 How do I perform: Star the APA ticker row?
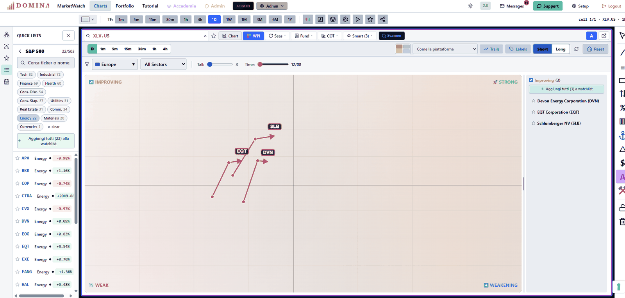click(18, 158)
